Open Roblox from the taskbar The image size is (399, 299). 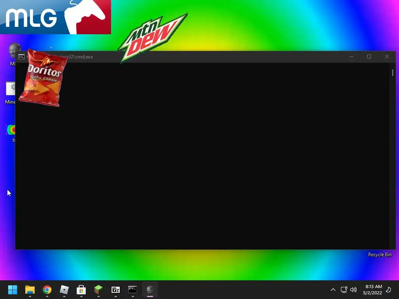[64, 290]
